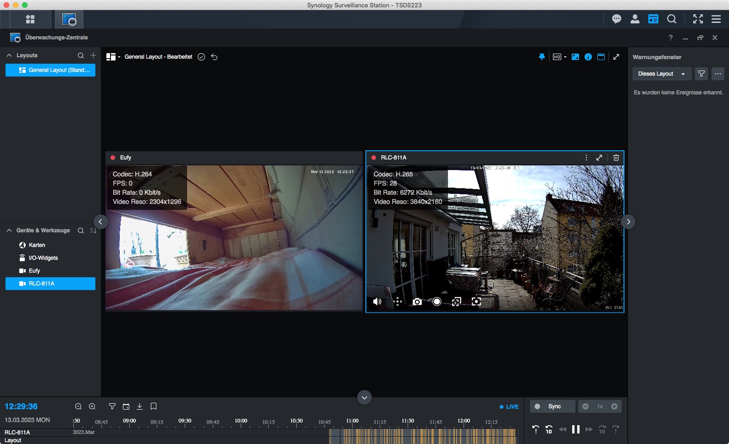Mute audio on the RLC-811A camera
Screen dimensions: 729x444
[x=377, y=301]
